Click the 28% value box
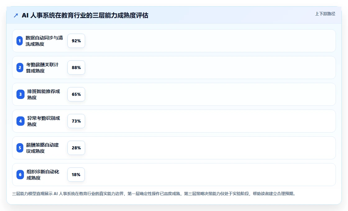Image resolution: width=348 pixels, height=211 pixels. pos(76,148)
